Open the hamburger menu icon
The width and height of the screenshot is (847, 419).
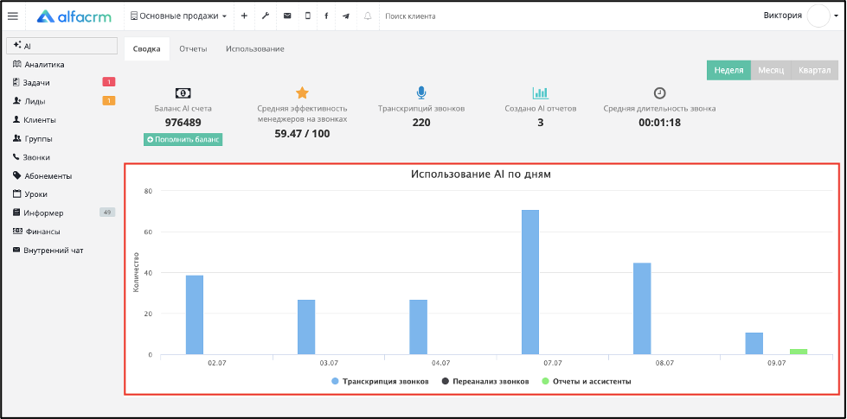click(13, 16)
